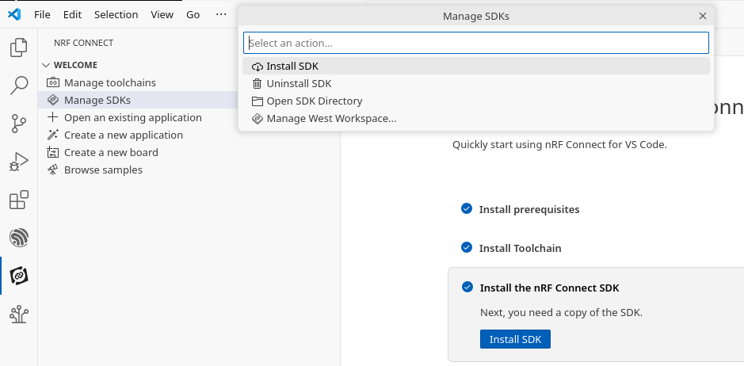Focus the Select an action input field

(x=475, y=43)
